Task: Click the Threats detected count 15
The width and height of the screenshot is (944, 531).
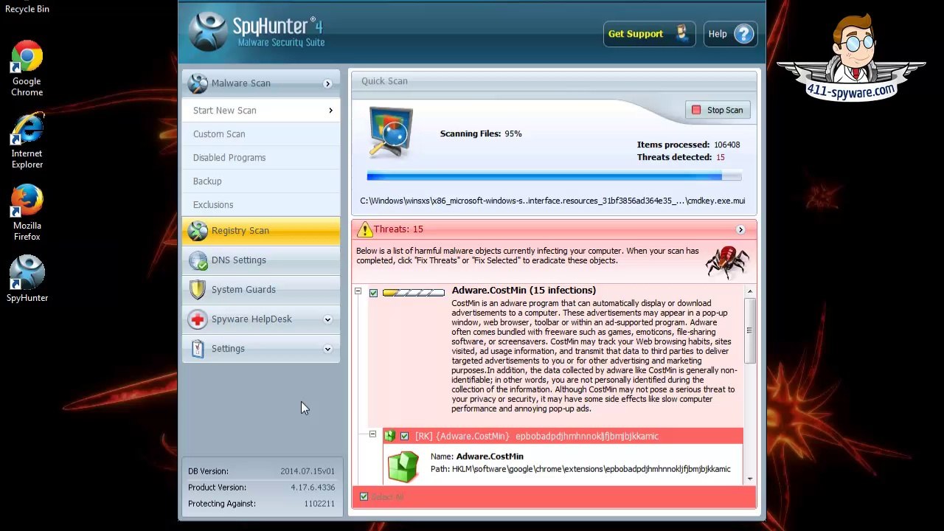Action: [x=721, y=158]
